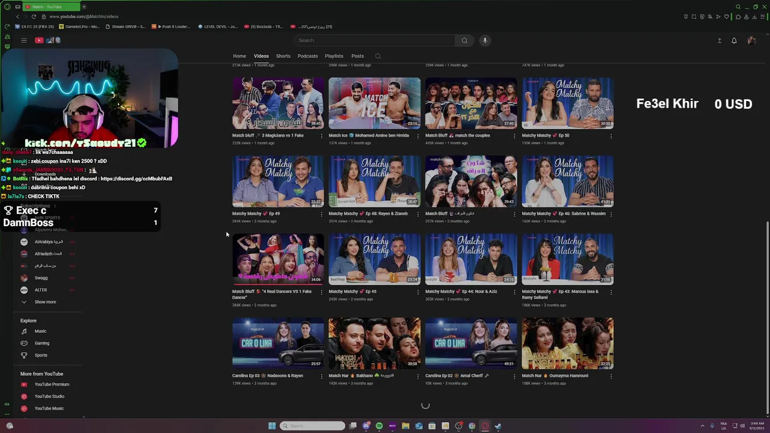Open YouTube Premium in sidebar
The image size is (770, 433).
(52, 384)
